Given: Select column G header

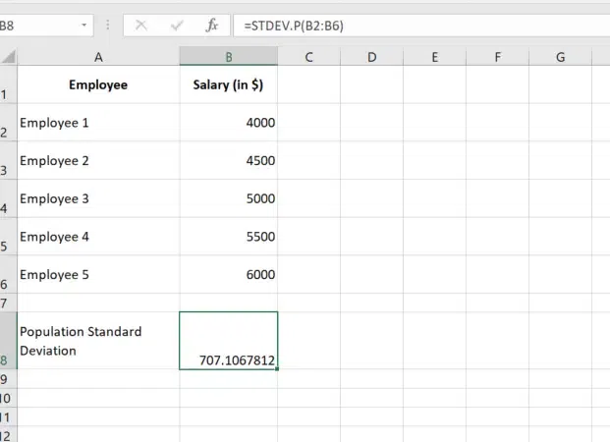Looking at the screenshot, I should (x=560, y=57).
